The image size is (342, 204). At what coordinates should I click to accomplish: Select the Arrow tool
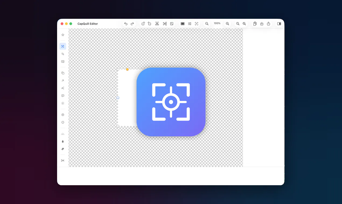coord(63,81)
